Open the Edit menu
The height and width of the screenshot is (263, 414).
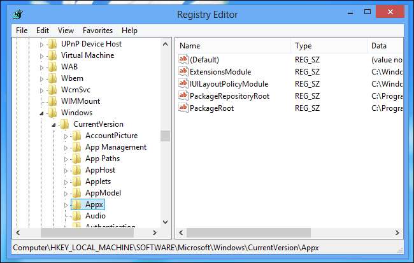pos(43,31)
